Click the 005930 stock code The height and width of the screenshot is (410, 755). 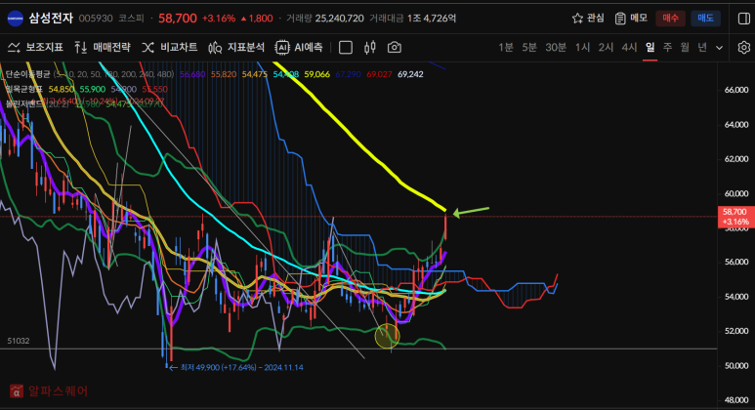[x=96, y=19]
